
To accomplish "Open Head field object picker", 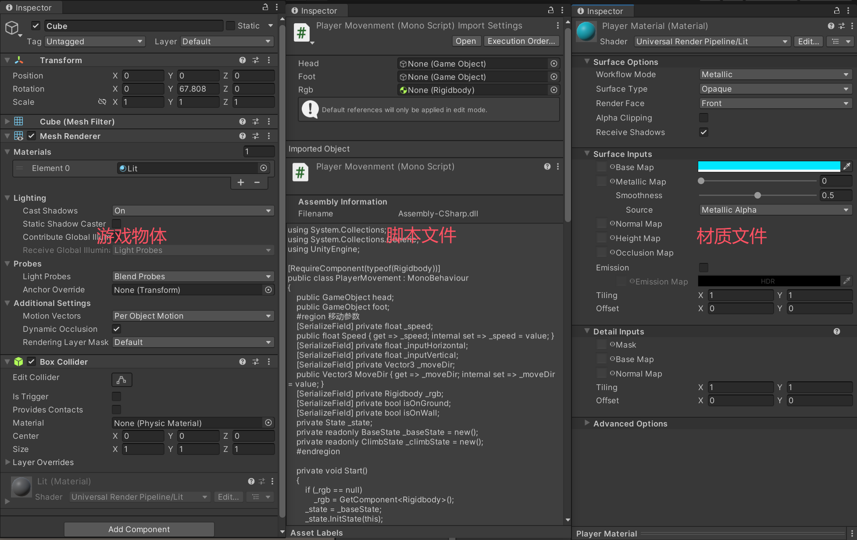I will (554, 64).
